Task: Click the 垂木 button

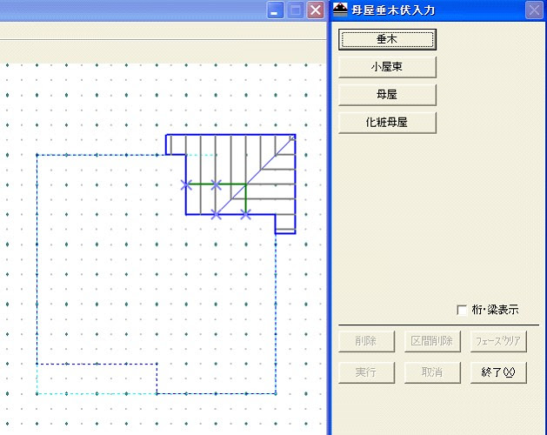Action: click(x=387, y=39)
